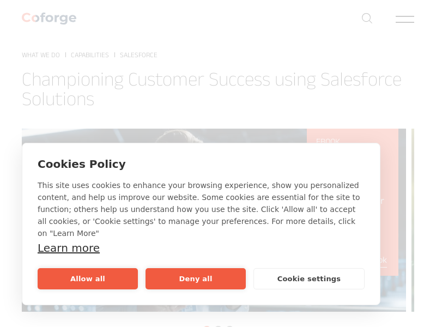
Task: Click the cookie description paragraph text
Action: pyautogui.click(x=199, y=209)
